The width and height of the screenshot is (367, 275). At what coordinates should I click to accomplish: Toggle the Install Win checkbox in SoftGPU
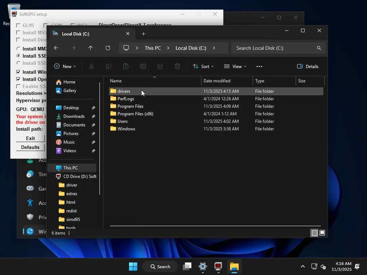(18, 72)
